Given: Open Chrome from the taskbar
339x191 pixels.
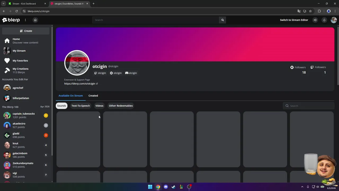Looking at the screenshot, I should 158,187.
